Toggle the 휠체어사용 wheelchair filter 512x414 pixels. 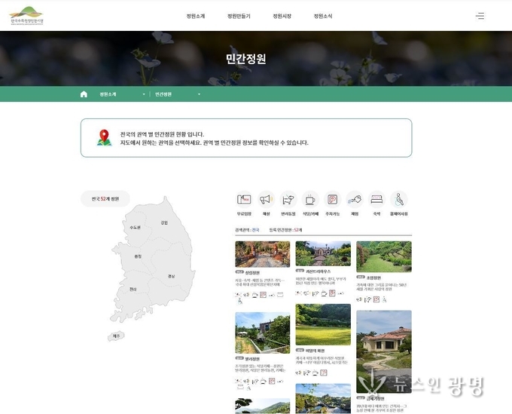click(x=399, y=199)
